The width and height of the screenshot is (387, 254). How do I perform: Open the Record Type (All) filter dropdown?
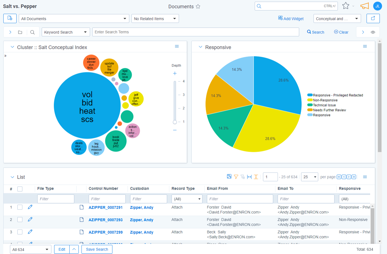coord(187,199)
